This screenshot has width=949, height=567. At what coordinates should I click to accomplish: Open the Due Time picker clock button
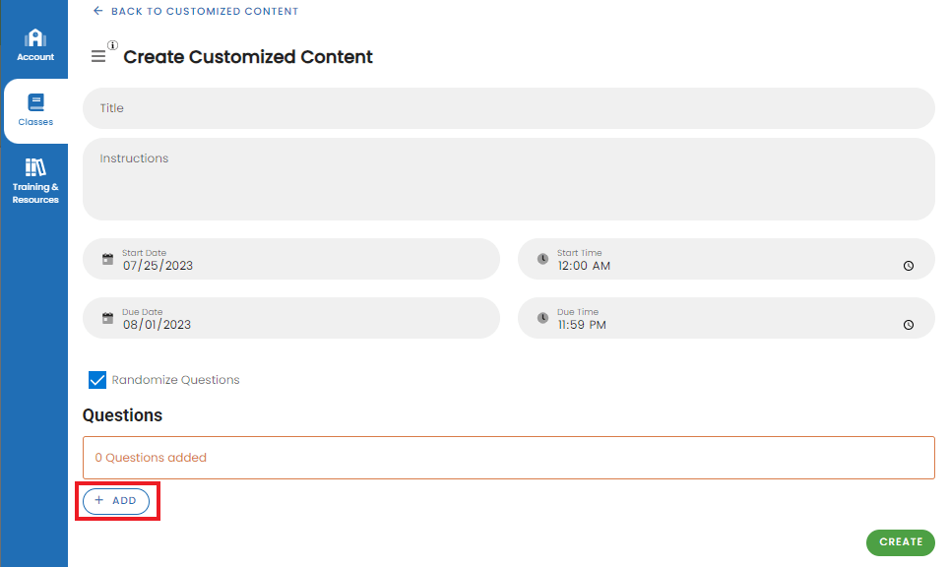point(909,325)
